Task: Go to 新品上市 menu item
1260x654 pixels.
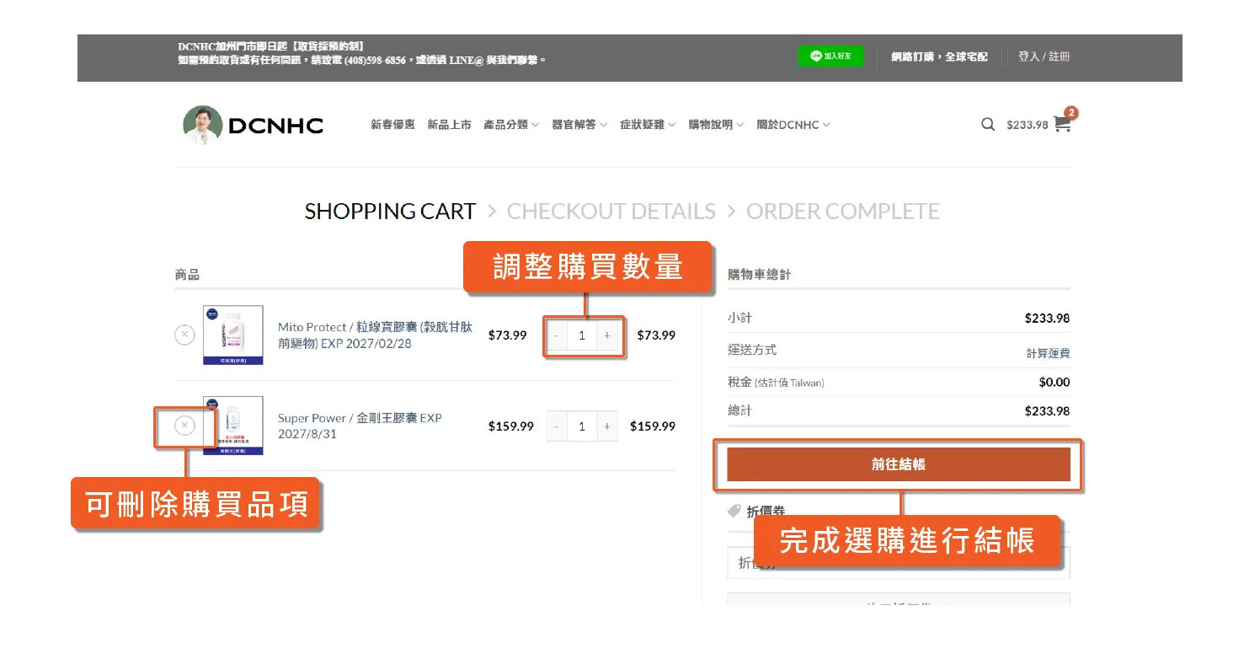Action: [449, 125]
